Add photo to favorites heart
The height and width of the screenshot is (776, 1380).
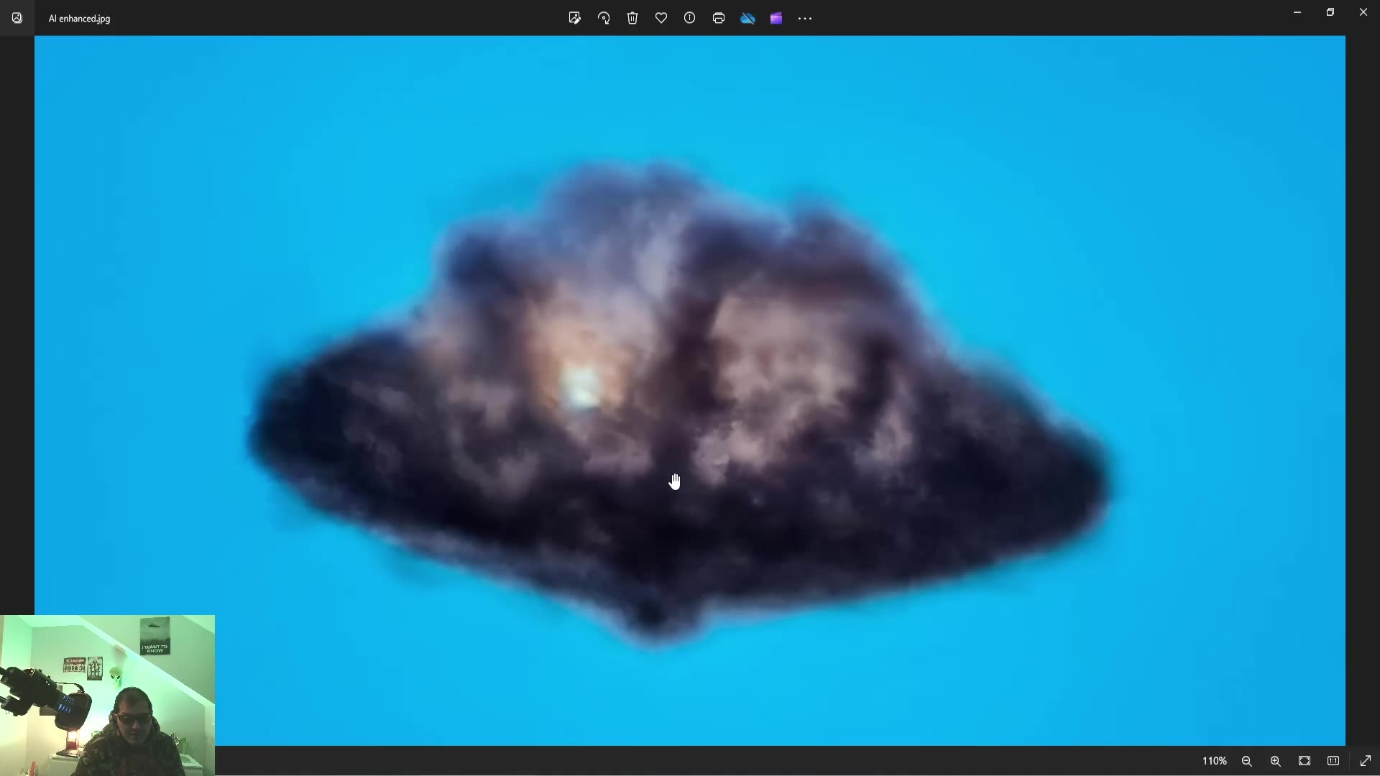click(x=661, y=18)
